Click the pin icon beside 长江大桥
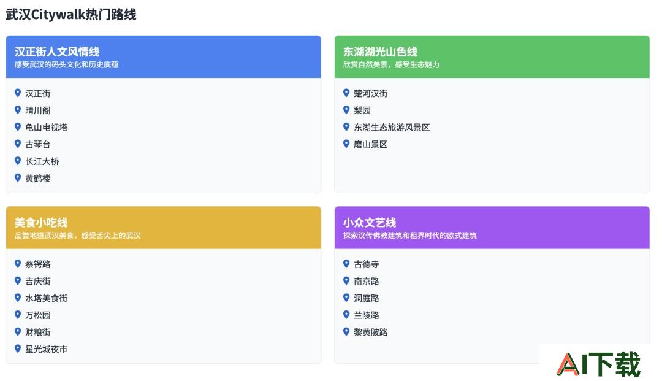This screenshot has width=662, height=381. coord(18,161)
